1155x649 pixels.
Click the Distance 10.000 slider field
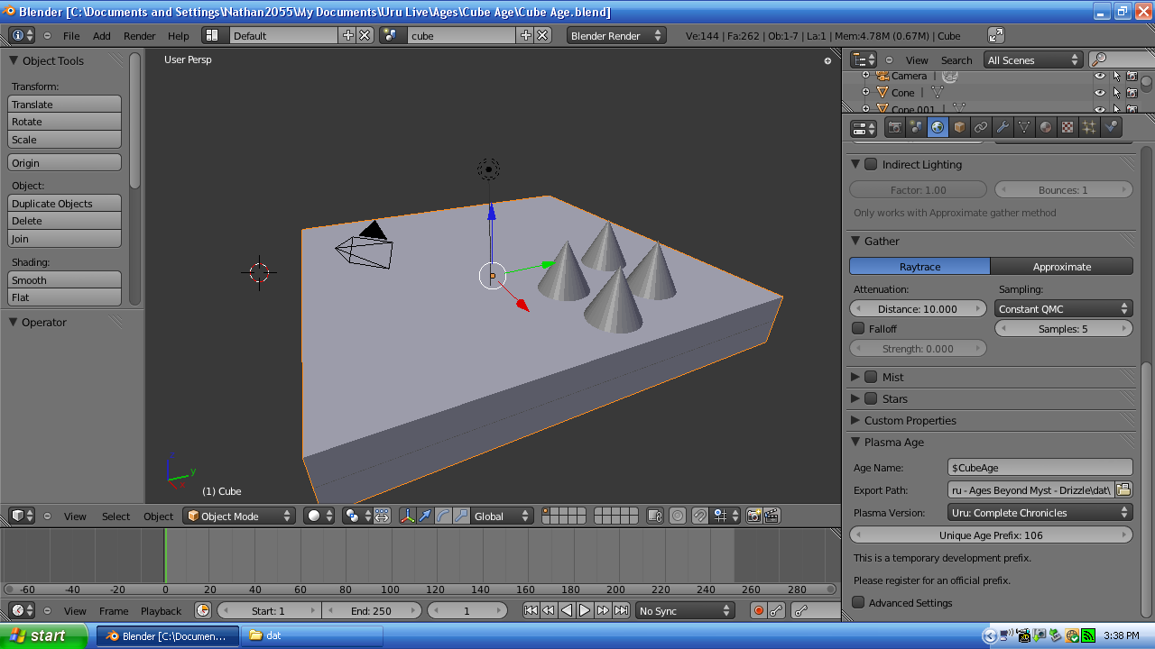[x=919, y=308]
